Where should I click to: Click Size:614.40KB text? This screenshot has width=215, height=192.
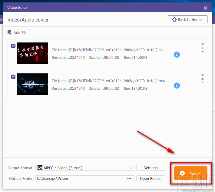[136, 57]
